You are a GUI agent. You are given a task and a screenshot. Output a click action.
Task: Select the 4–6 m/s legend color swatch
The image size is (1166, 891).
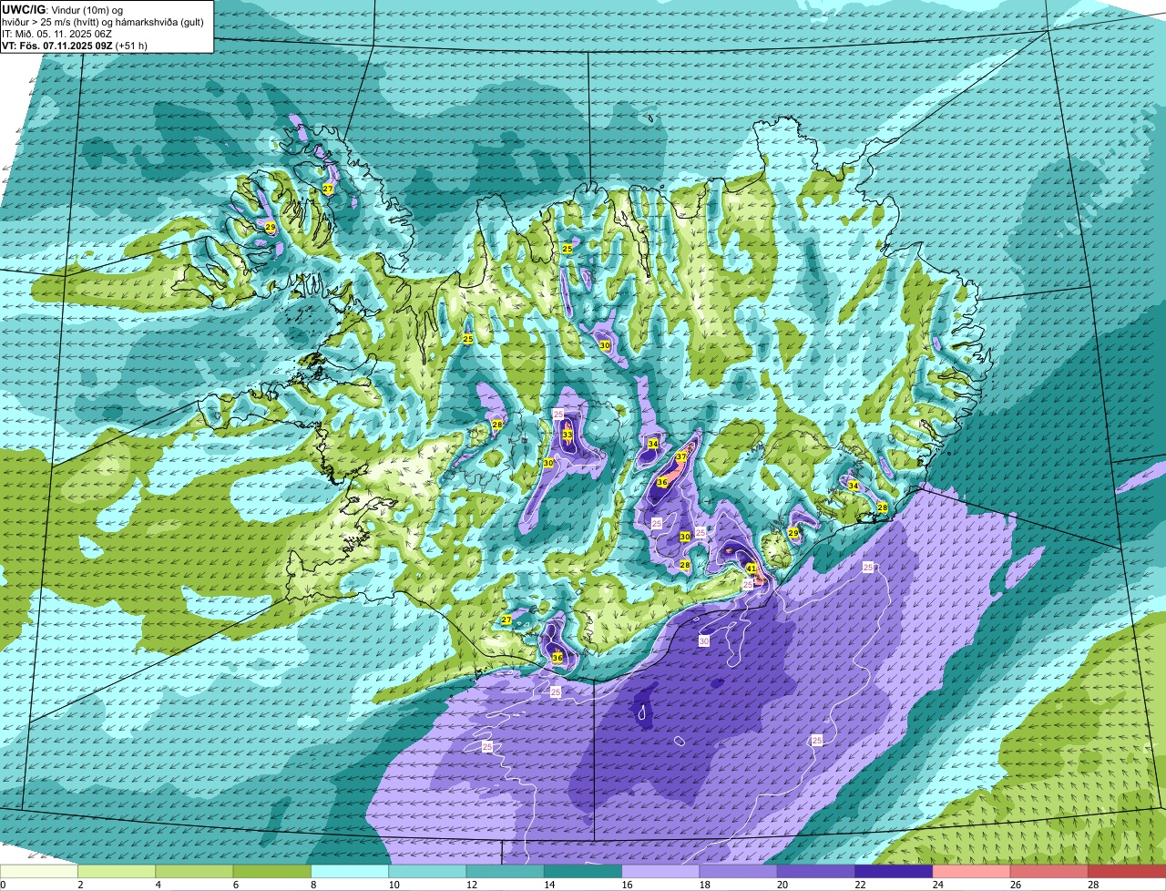194,871
